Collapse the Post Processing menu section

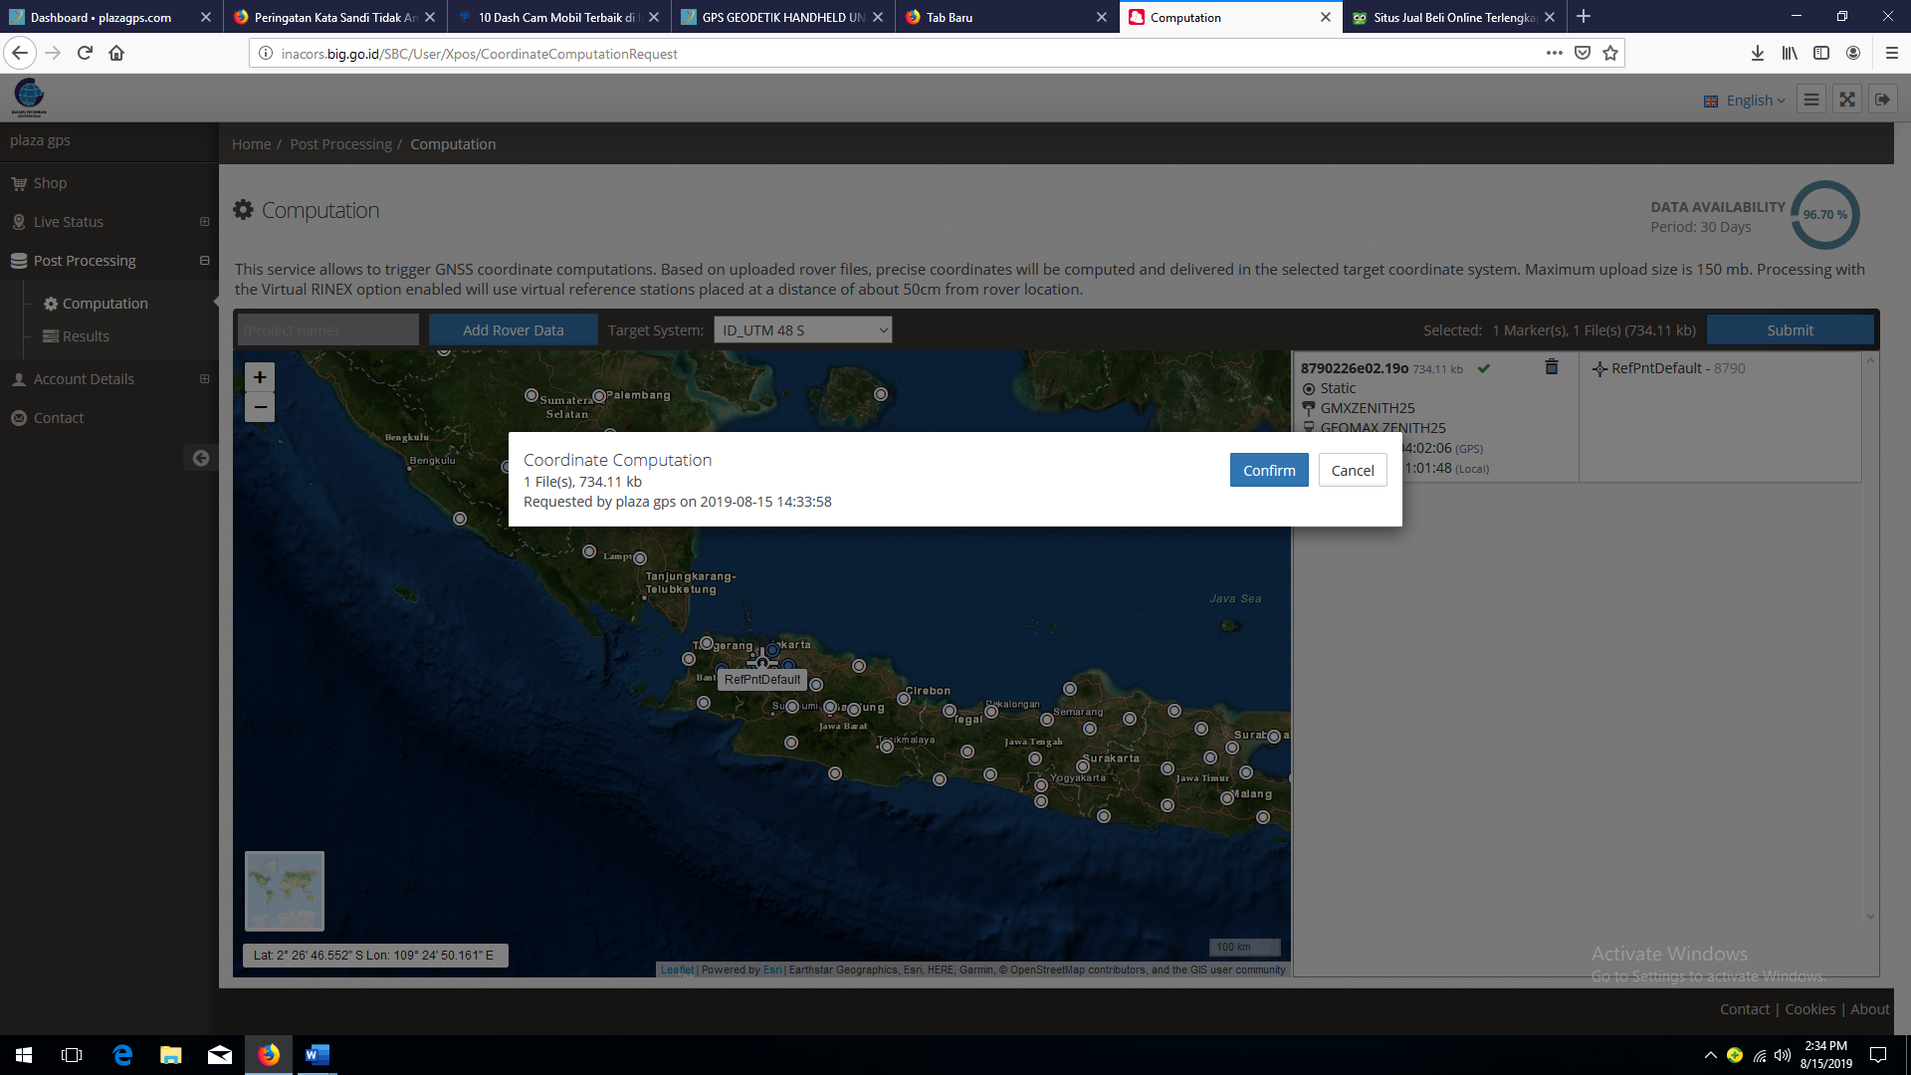[x=204, y=261]
